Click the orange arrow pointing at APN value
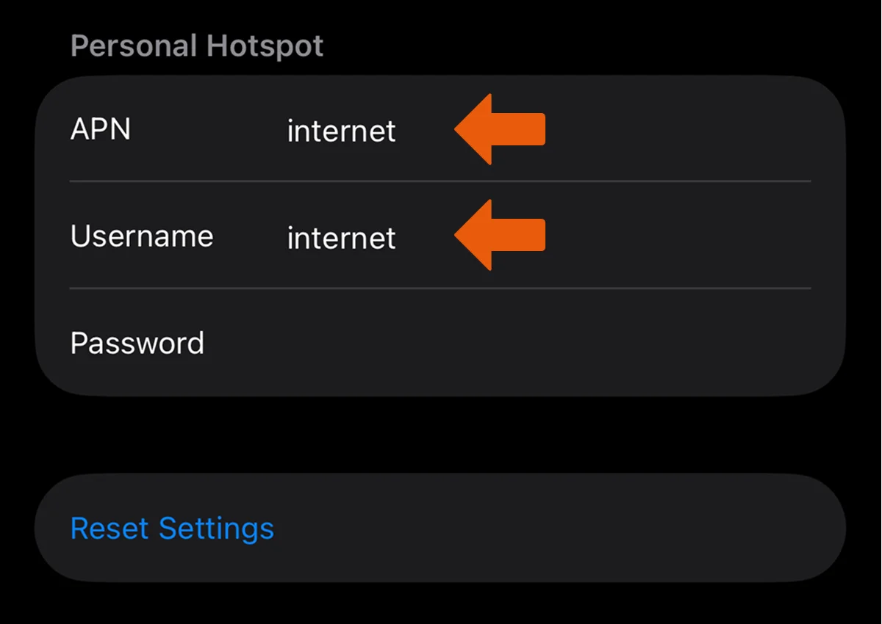 498,130
